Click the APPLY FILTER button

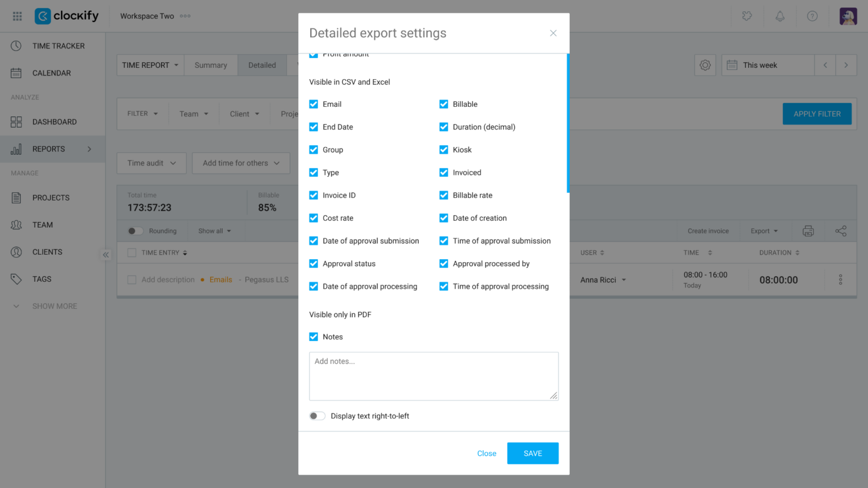817,114
